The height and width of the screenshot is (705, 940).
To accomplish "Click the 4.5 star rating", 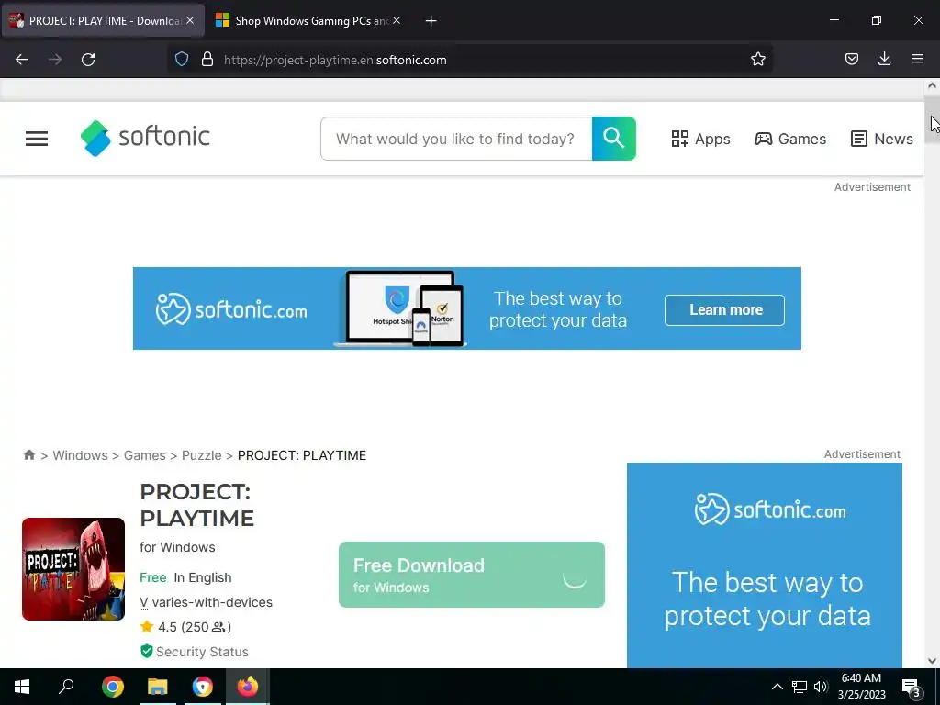I will coord(185,627).
